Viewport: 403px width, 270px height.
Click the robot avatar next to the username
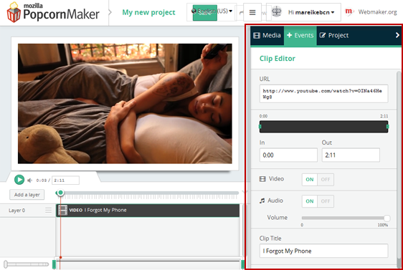tap(277, 11)
